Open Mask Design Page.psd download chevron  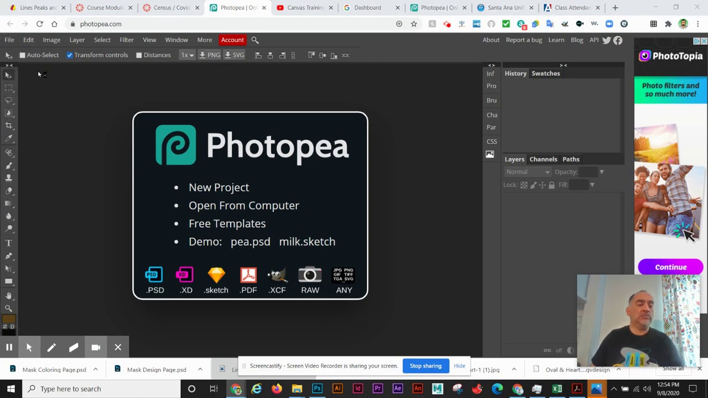(x=200, y=369)
